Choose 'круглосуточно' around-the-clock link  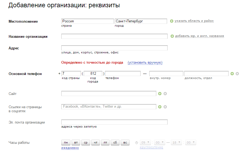151,147
